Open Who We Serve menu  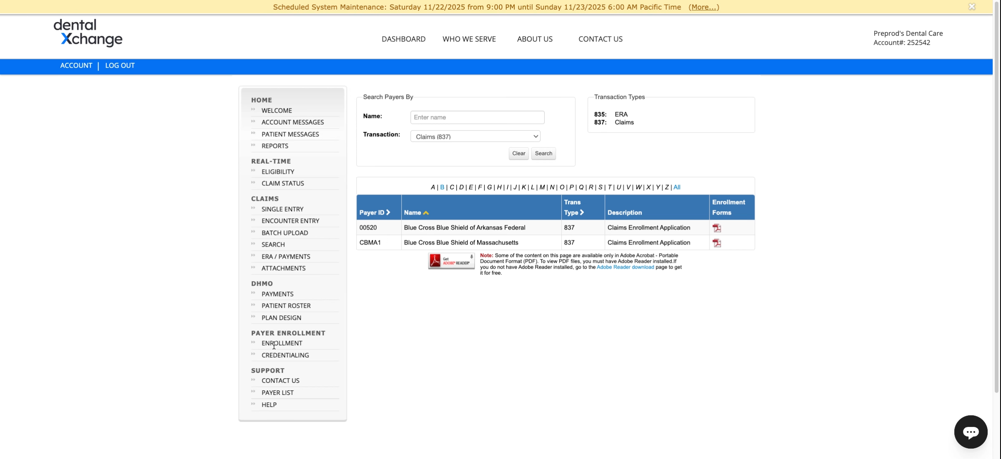[x=469, y=39]
